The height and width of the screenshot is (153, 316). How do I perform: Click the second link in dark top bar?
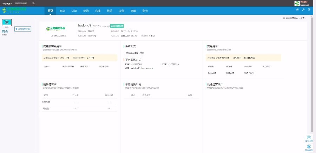point(21,4)
